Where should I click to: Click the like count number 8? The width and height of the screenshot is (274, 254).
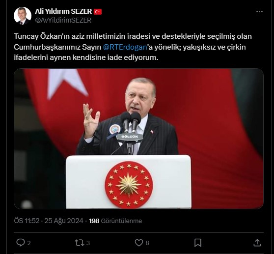147,243
